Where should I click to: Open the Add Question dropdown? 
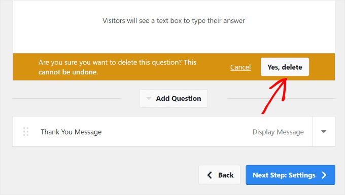tap(174, 98)
